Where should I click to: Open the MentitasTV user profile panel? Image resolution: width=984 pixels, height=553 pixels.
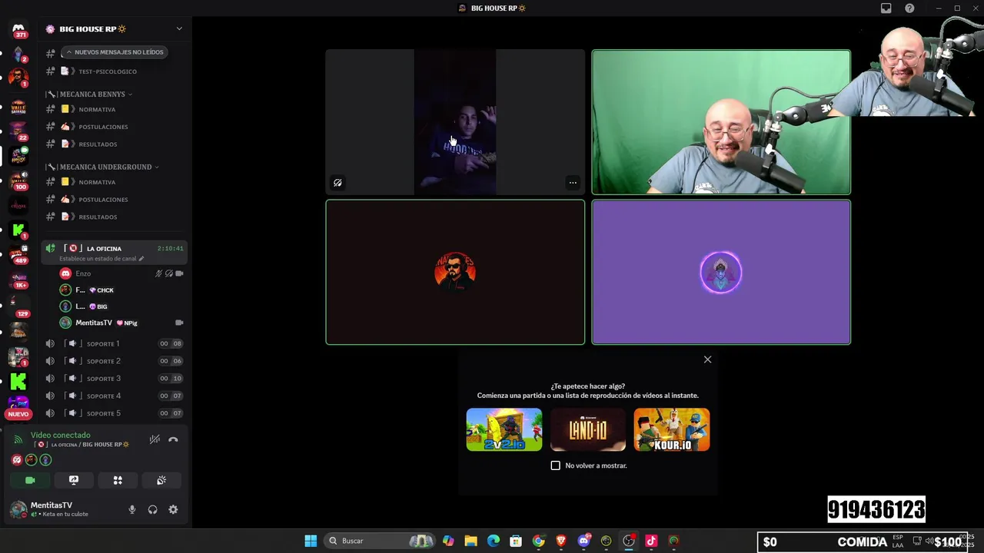tap(60, 509)
